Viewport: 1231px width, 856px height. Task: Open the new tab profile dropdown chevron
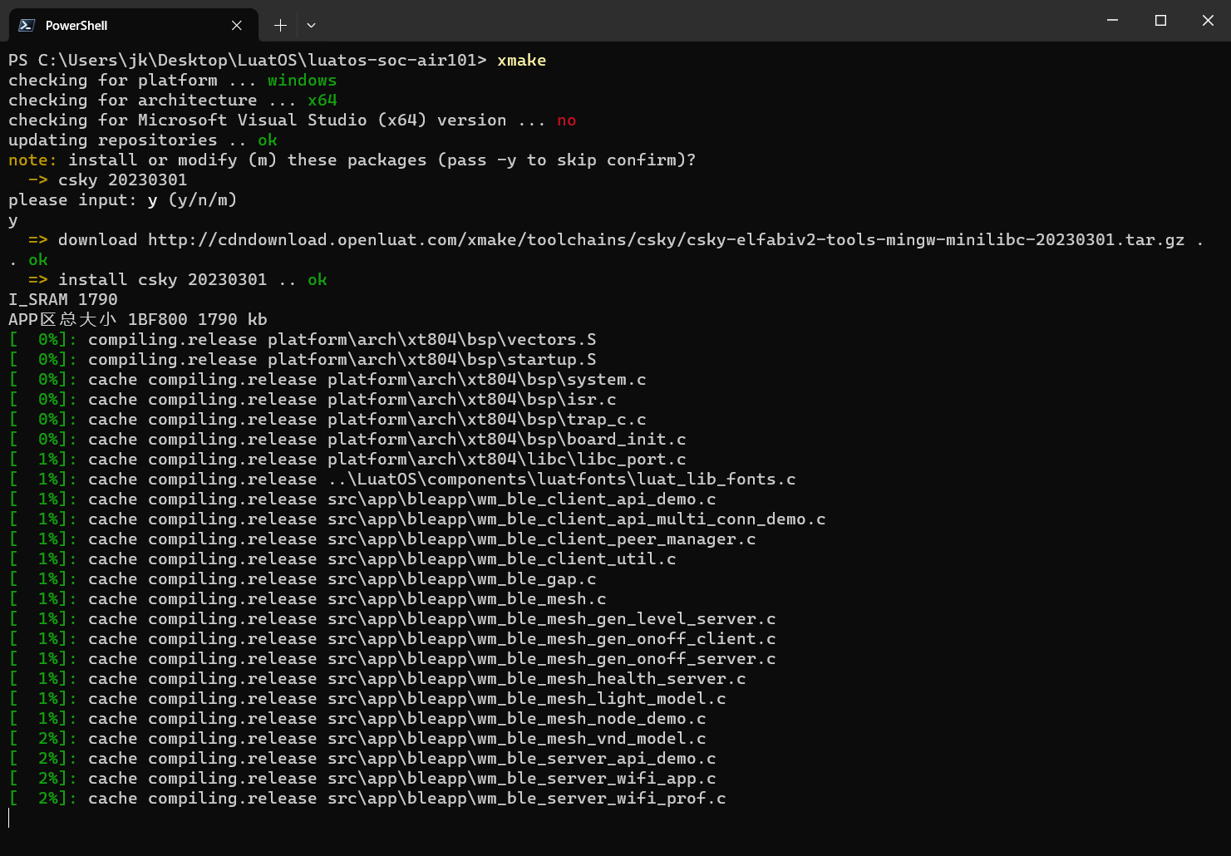pyautogui.click(x=311, y=26)
